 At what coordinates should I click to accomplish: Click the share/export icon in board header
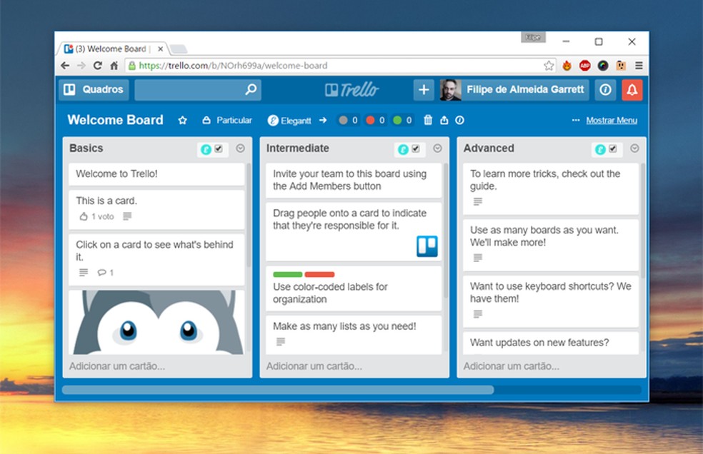coord(444,120)
